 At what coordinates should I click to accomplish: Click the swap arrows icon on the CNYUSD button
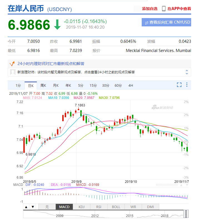pos(146,22)
